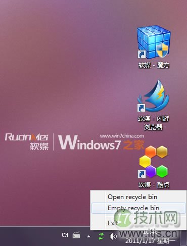Screen dimensions: 187x246
Task: Show hidden tray icons with the arrow
Action: pyautogui.click(x=88, y=236)
